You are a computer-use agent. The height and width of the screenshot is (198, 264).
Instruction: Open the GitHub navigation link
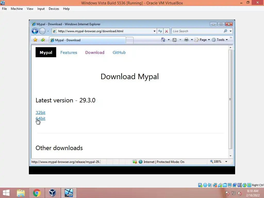point(119,53)
